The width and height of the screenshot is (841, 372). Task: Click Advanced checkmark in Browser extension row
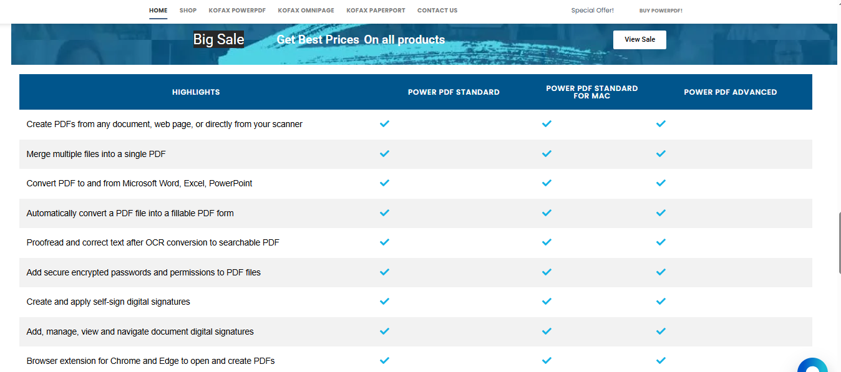point(661,361)
